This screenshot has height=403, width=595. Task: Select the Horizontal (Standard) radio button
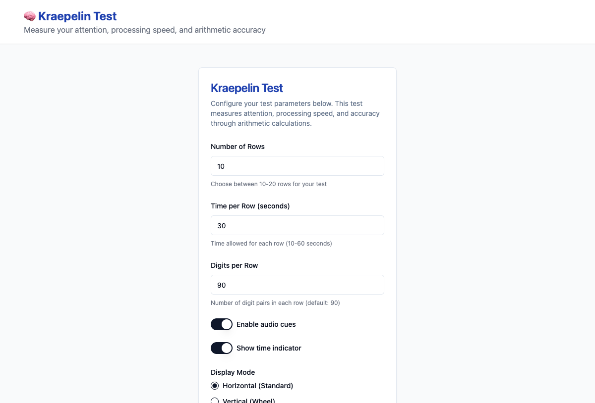pos(215,386)
